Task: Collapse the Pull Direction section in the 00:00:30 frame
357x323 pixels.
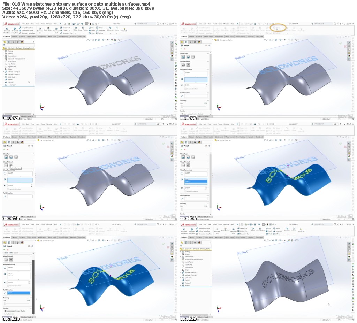Action: [x=208, y=93]
